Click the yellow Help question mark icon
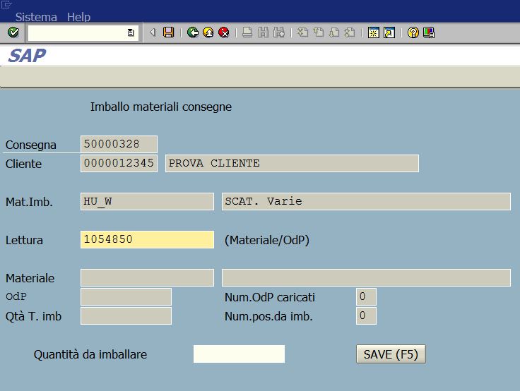Image resolution: width=520 pixels, height=391 pixels. tap(413, 32)
